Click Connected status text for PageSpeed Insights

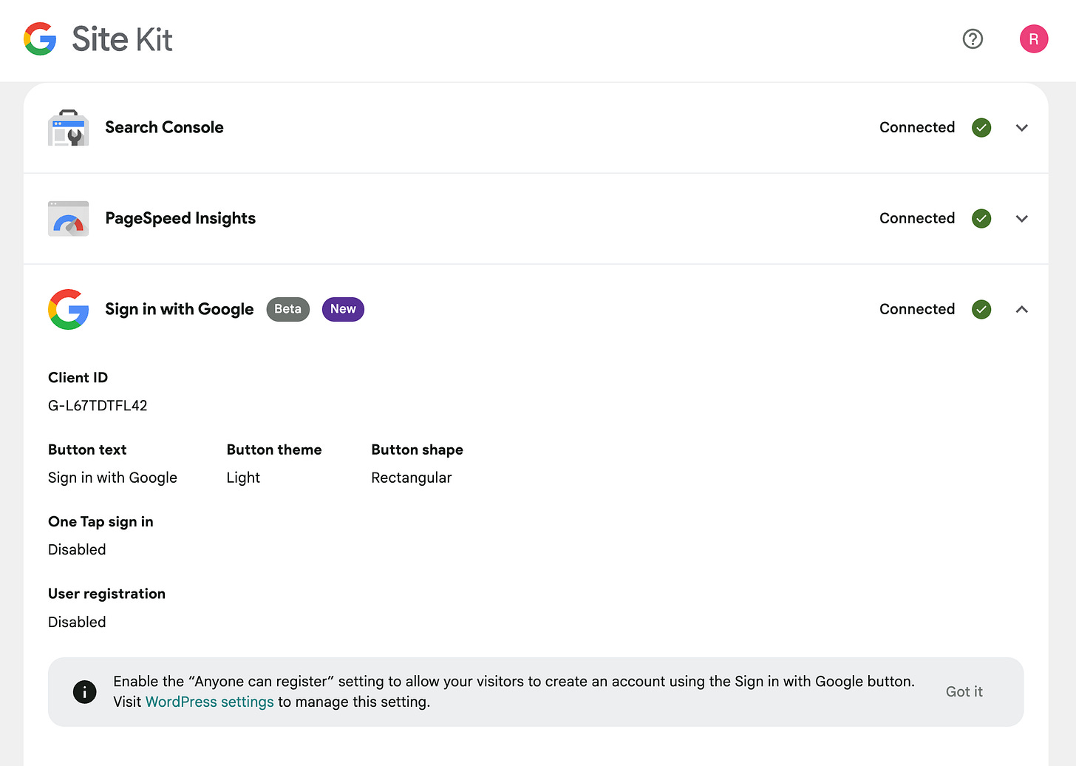tap(917, 218)
